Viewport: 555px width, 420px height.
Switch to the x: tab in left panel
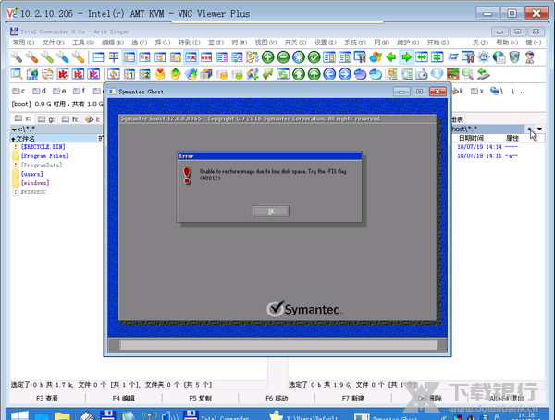(x=22, y=119)
